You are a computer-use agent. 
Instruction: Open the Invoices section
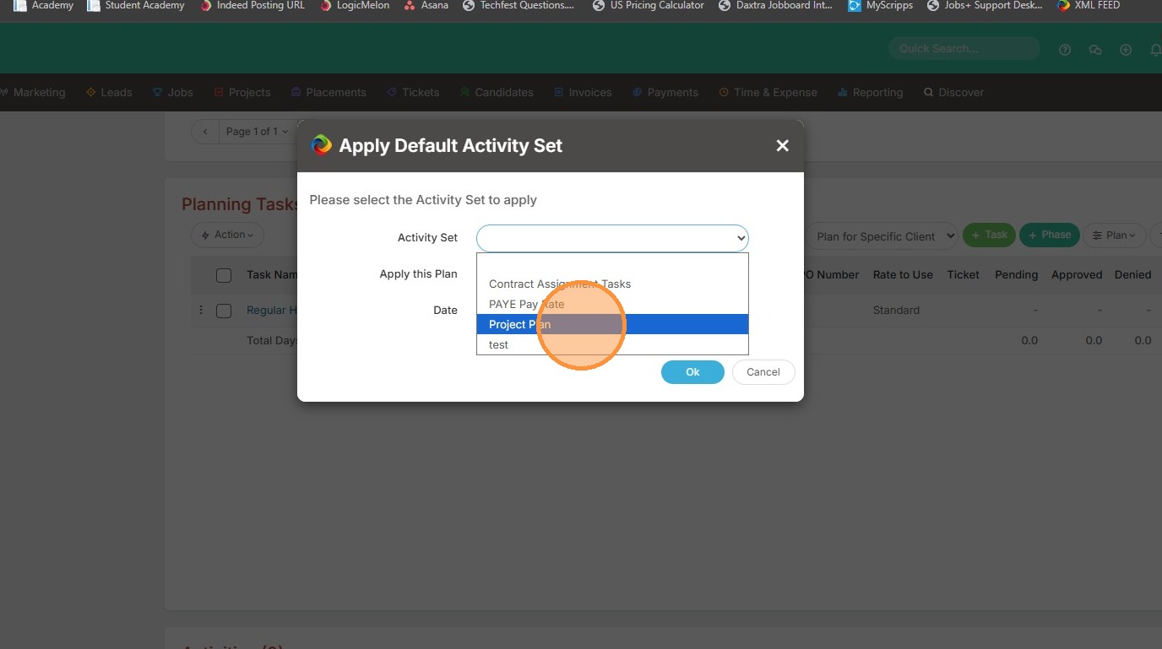pos(583,92)
